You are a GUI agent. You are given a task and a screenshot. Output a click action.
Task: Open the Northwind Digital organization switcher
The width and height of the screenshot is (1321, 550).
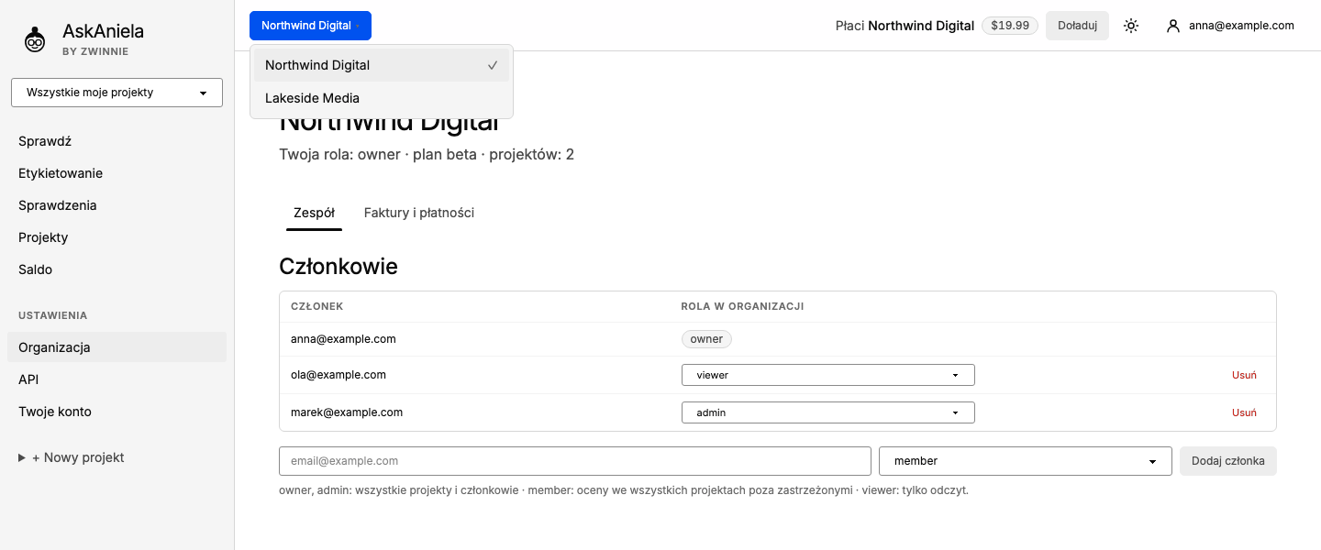tap(310, 26)
